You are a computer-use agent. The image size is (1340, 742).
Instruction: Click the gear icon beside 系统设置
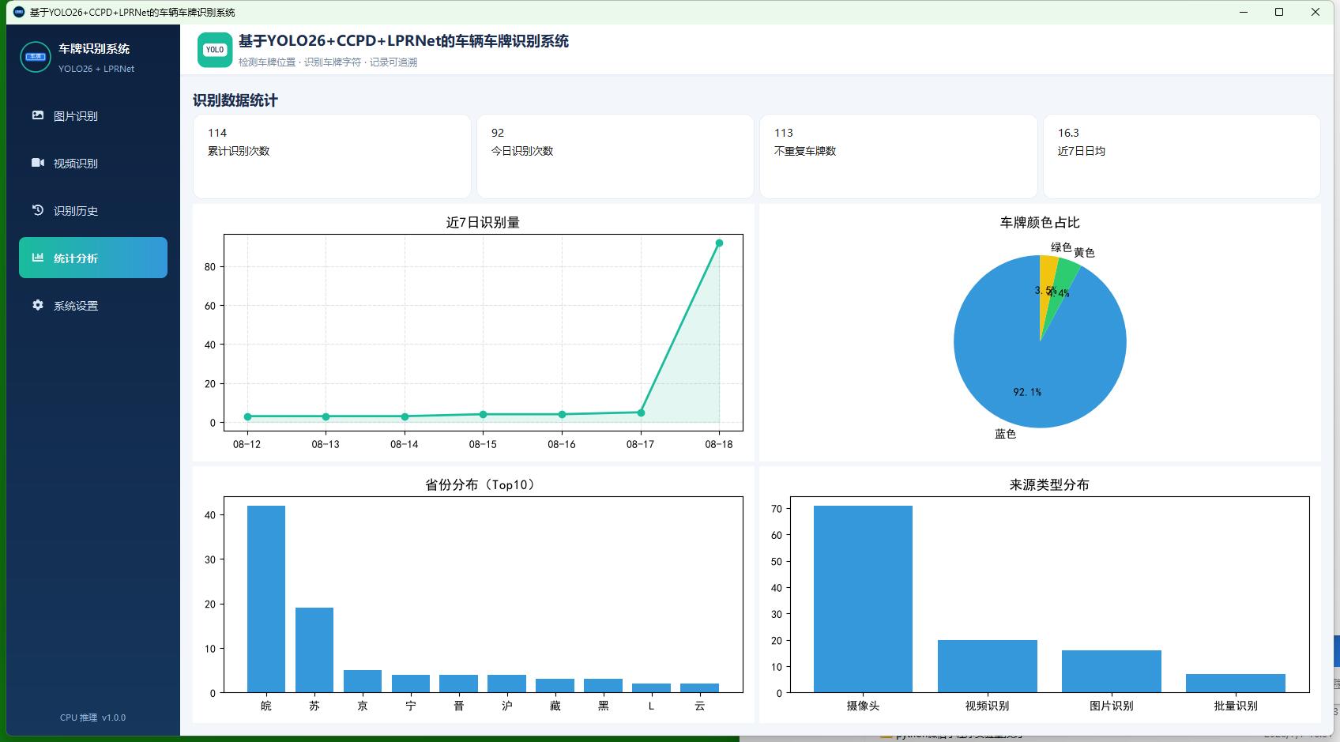point(38,305)
